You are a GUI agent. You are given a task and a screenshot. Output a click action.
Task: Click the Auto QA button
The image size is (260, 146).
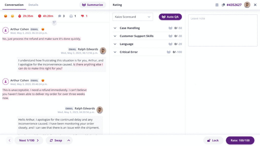point(170,17)
